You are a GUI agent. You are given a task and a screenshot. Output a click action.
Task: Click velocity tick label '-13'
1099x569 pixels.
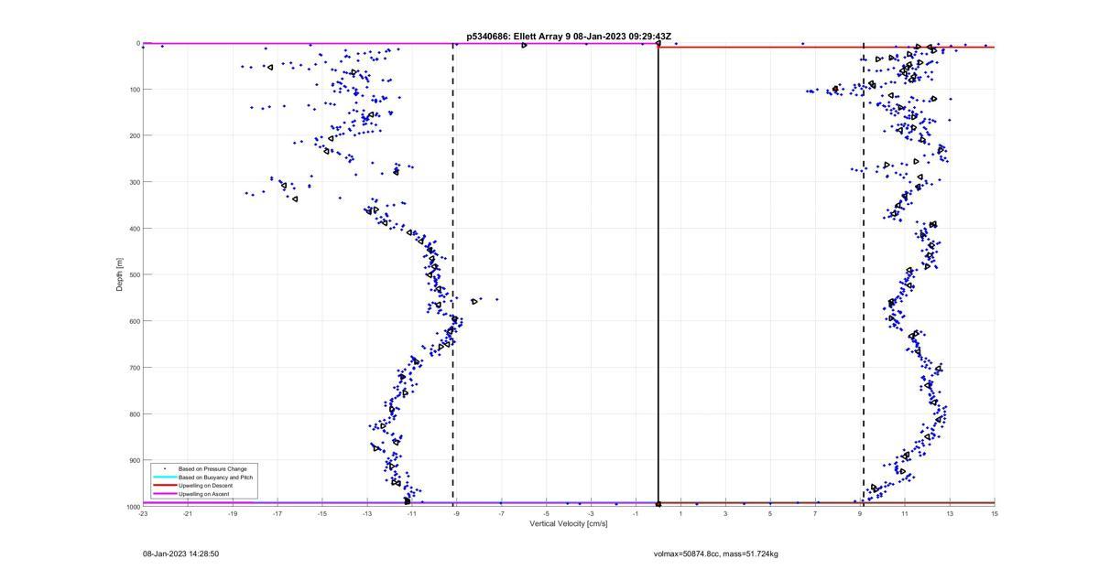[x=367, y=514]
